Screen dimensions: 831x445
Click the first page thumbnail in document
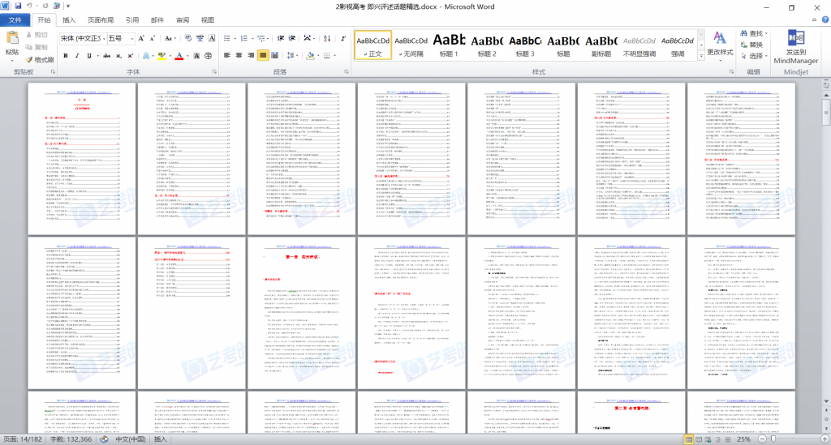[x=82, y=156]
